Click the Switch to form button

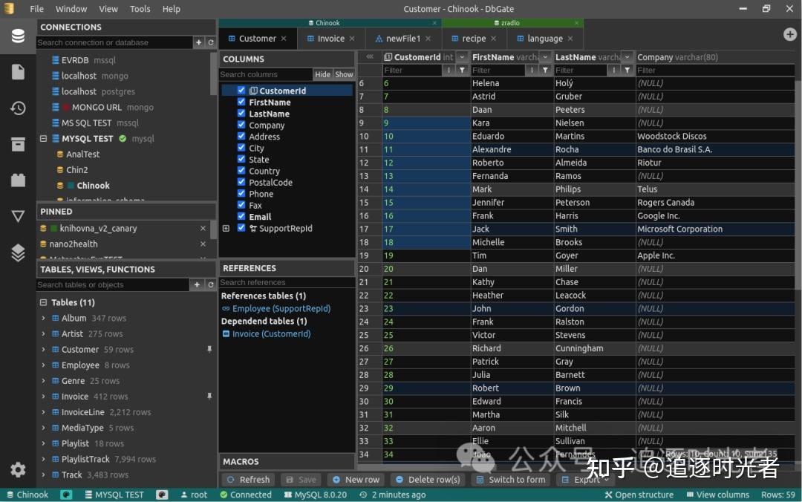tap(510, 480)
